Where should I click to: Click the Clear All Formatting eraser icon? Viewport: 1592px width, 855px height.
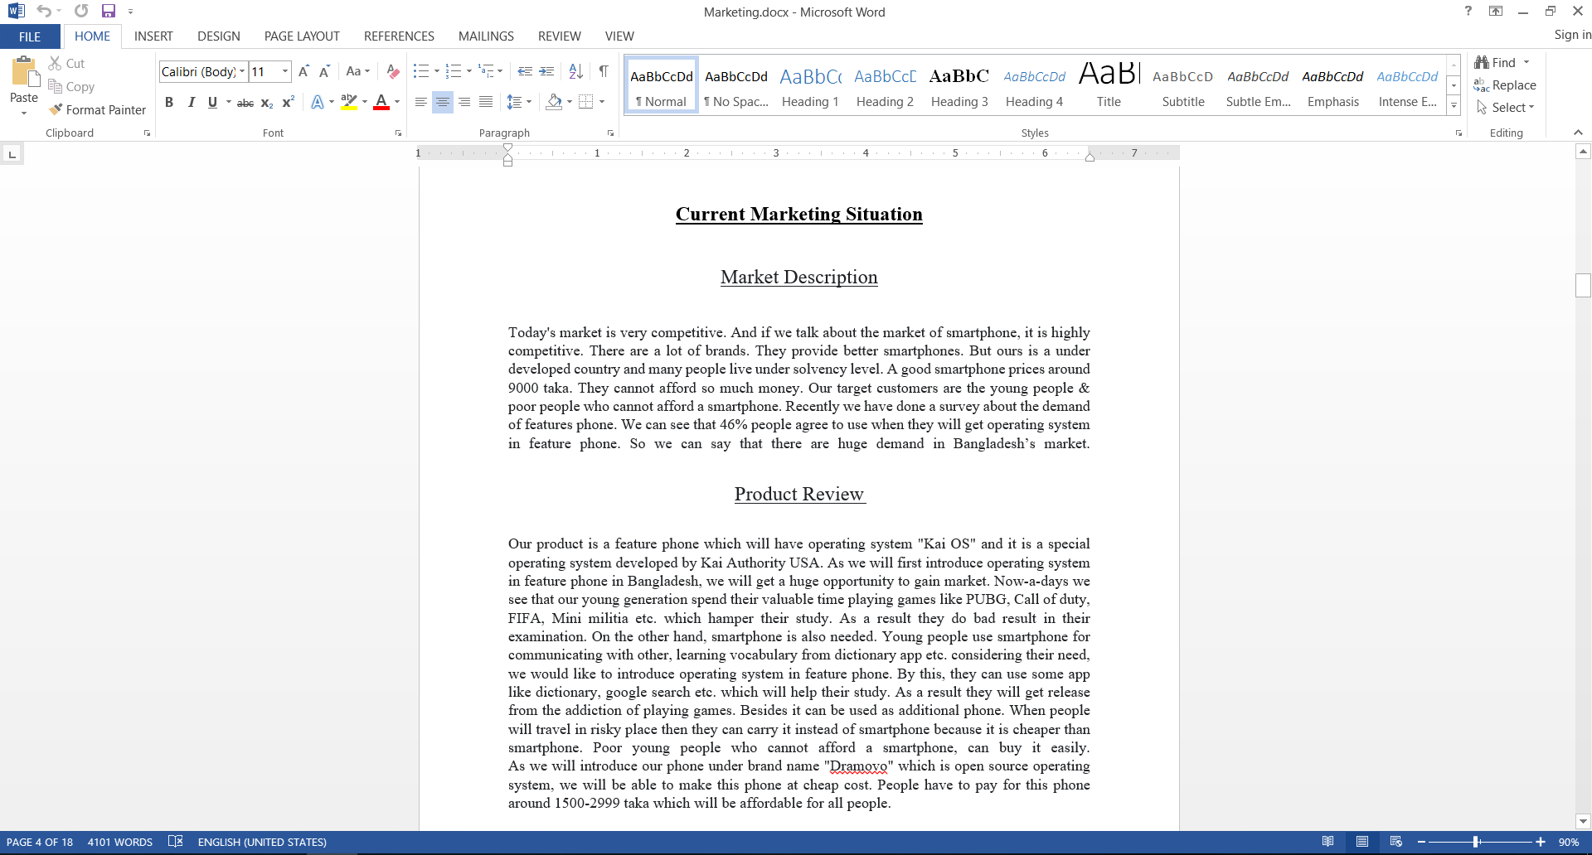[x=393, y=71]
